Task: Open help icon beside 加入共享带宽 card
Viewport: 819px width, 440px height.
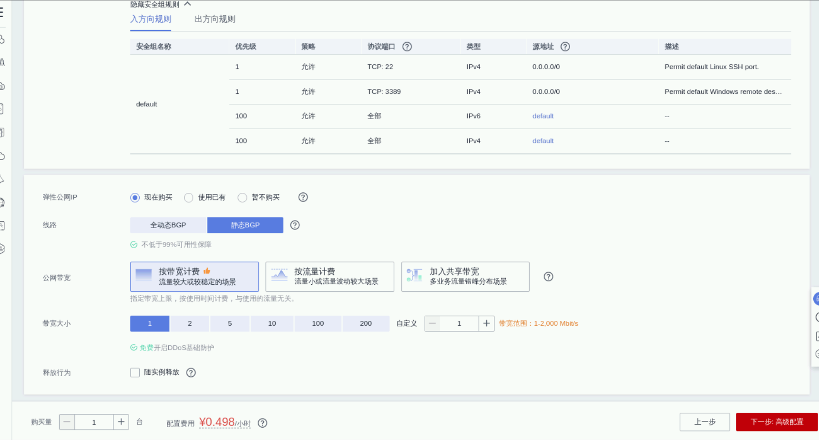Action: (549, 277)
